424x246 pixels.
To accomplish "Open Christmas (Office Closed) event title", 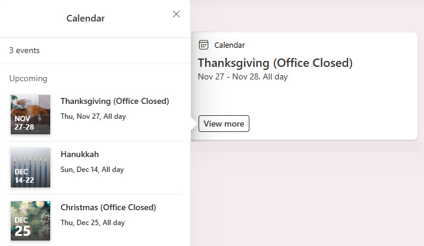I will click(x=108, y=207).
